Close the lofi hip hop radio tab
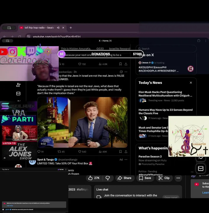 pos(63,28)
